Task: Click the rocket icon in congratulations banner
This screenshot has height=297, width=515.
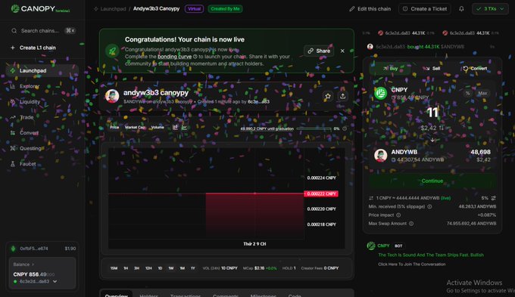Action: tap(112, 51)
